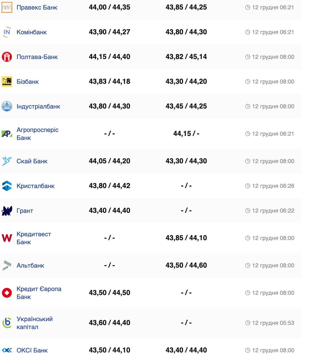
Task: Open the Індустріалбанк name link
Action: (38, 106)
